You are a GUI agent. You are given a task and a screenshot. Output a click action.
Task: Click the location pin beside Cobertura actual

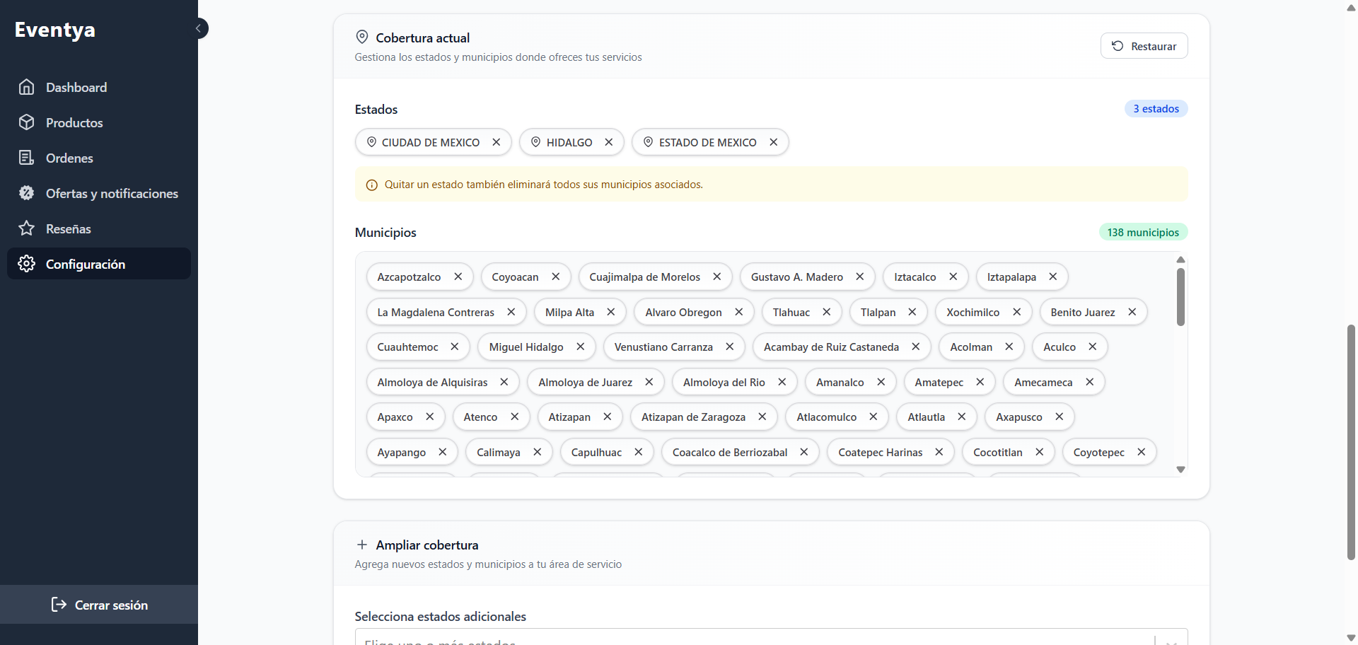(x=361, y=37)
